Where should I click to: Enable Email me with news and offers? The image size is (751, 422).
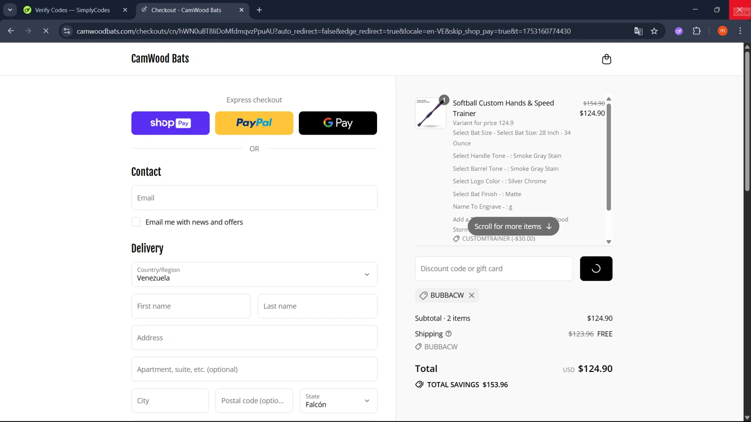(136, 222)
